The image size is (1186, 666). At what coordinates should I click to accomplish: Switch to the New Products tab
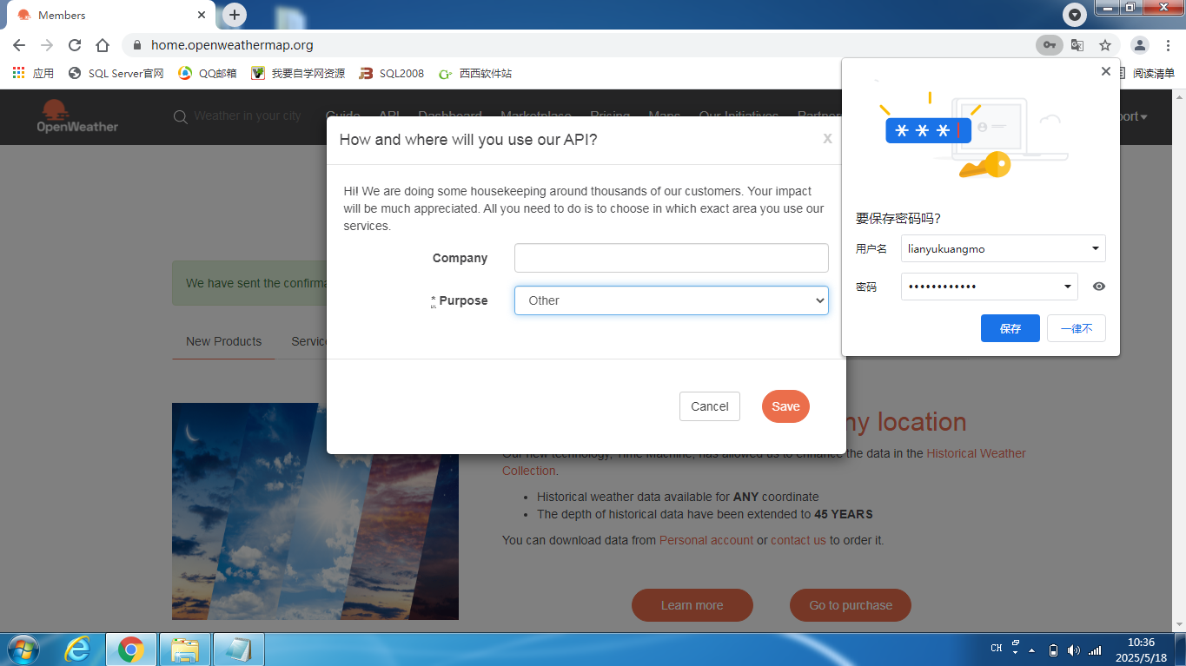tap(223, 341)
